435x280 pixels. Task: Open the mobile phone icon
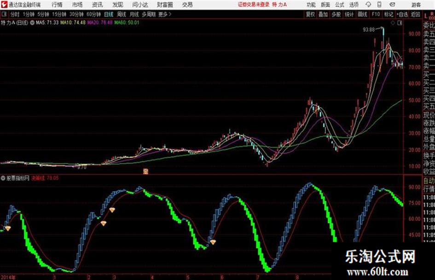tap(379, 5)
